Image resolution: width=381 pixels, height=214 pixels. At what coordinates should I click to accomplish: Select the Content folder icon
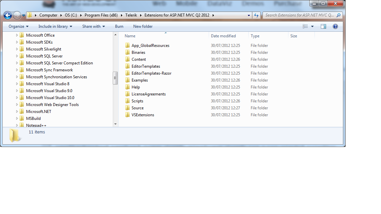coord(128,59)
